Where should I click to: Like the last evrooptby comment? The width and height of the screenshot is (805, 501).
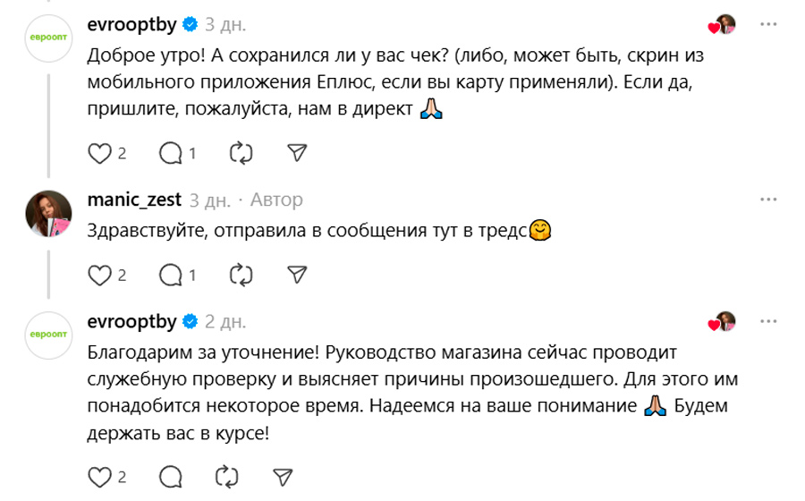(x=99, y=476)
